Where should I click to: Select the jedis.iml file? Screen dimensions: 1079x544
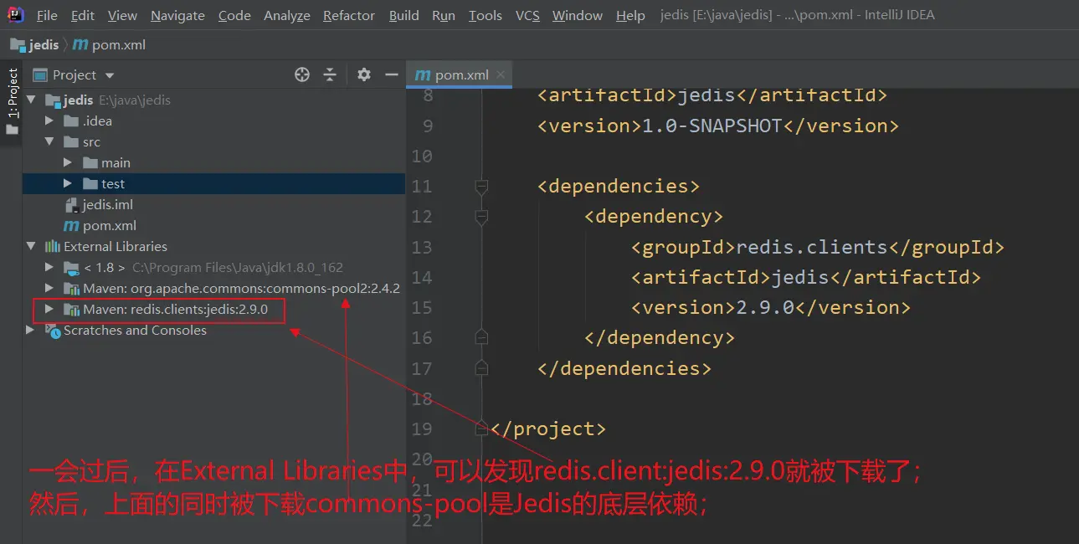click(x=107, y=205)
